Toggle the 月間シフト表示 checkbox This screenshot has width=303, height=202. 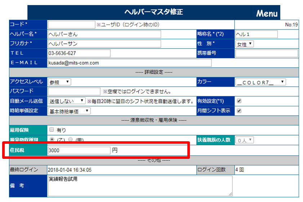[x=239, y=111]
